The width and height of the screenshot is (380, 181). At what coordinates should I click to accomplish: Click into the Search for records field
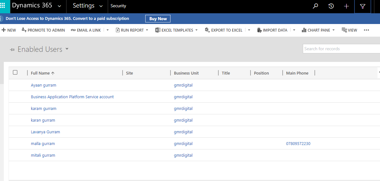pos(340,49)
